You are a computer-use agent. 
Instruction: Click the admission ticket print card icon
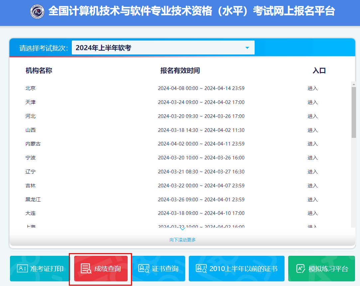[22, 268]
